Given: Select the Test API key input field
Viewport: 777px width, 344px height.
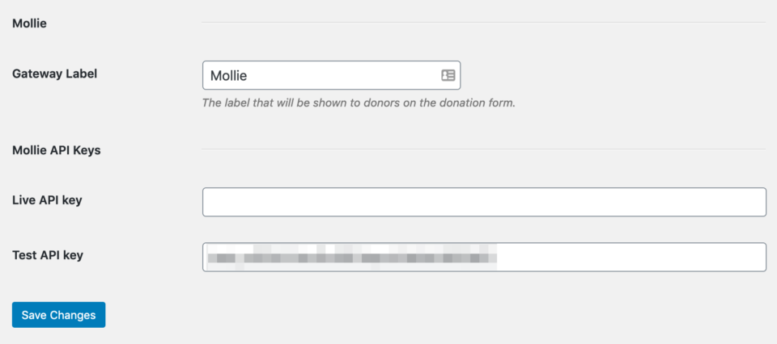Looking at the screenshot, I should tap(484, 257).
